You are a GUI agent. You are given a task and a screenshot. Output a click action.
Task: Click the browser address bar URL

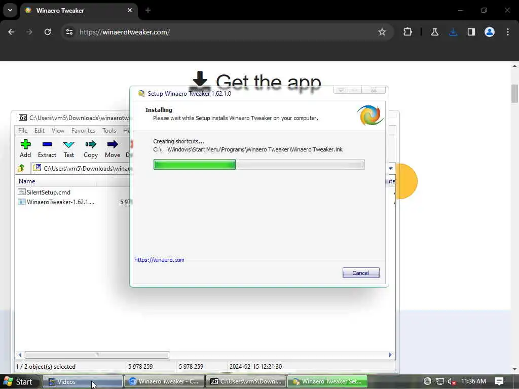[x=125, y=32]
